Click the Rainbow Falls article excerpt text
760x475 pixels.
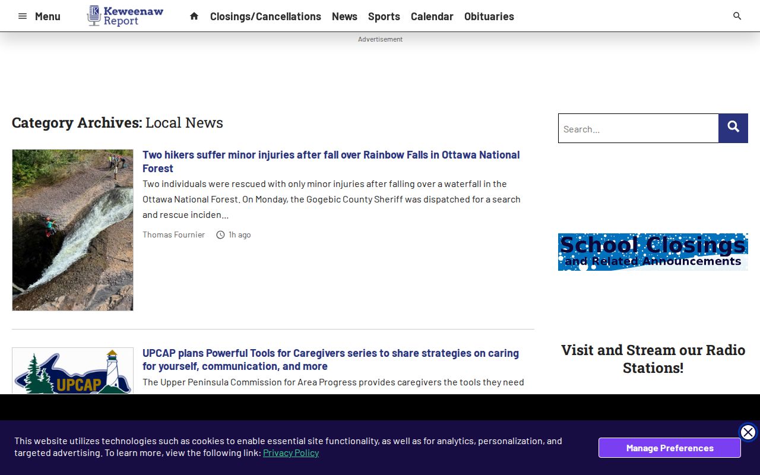point(331,199)
